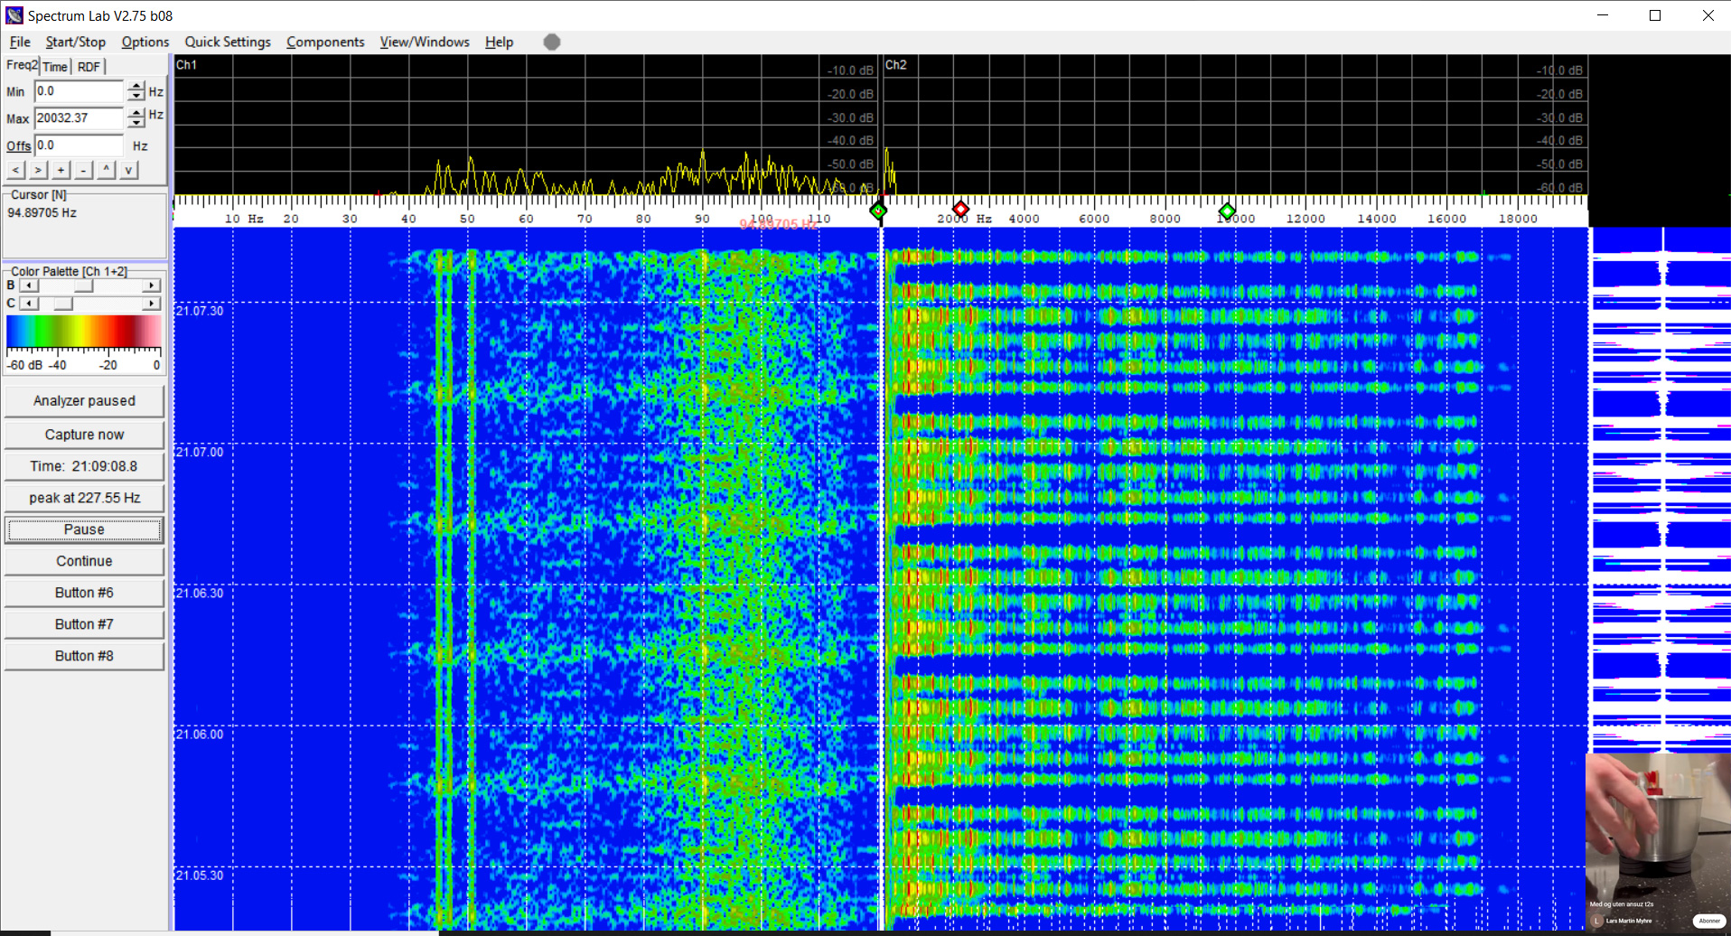Open the Components menu
The image size is (1731, 936).
tap(325, 42)
